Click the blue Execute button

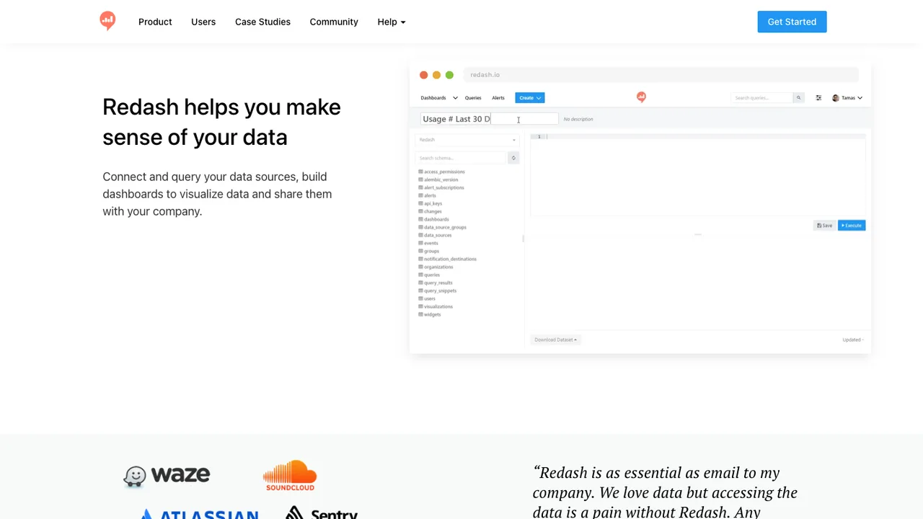point(852,226)
